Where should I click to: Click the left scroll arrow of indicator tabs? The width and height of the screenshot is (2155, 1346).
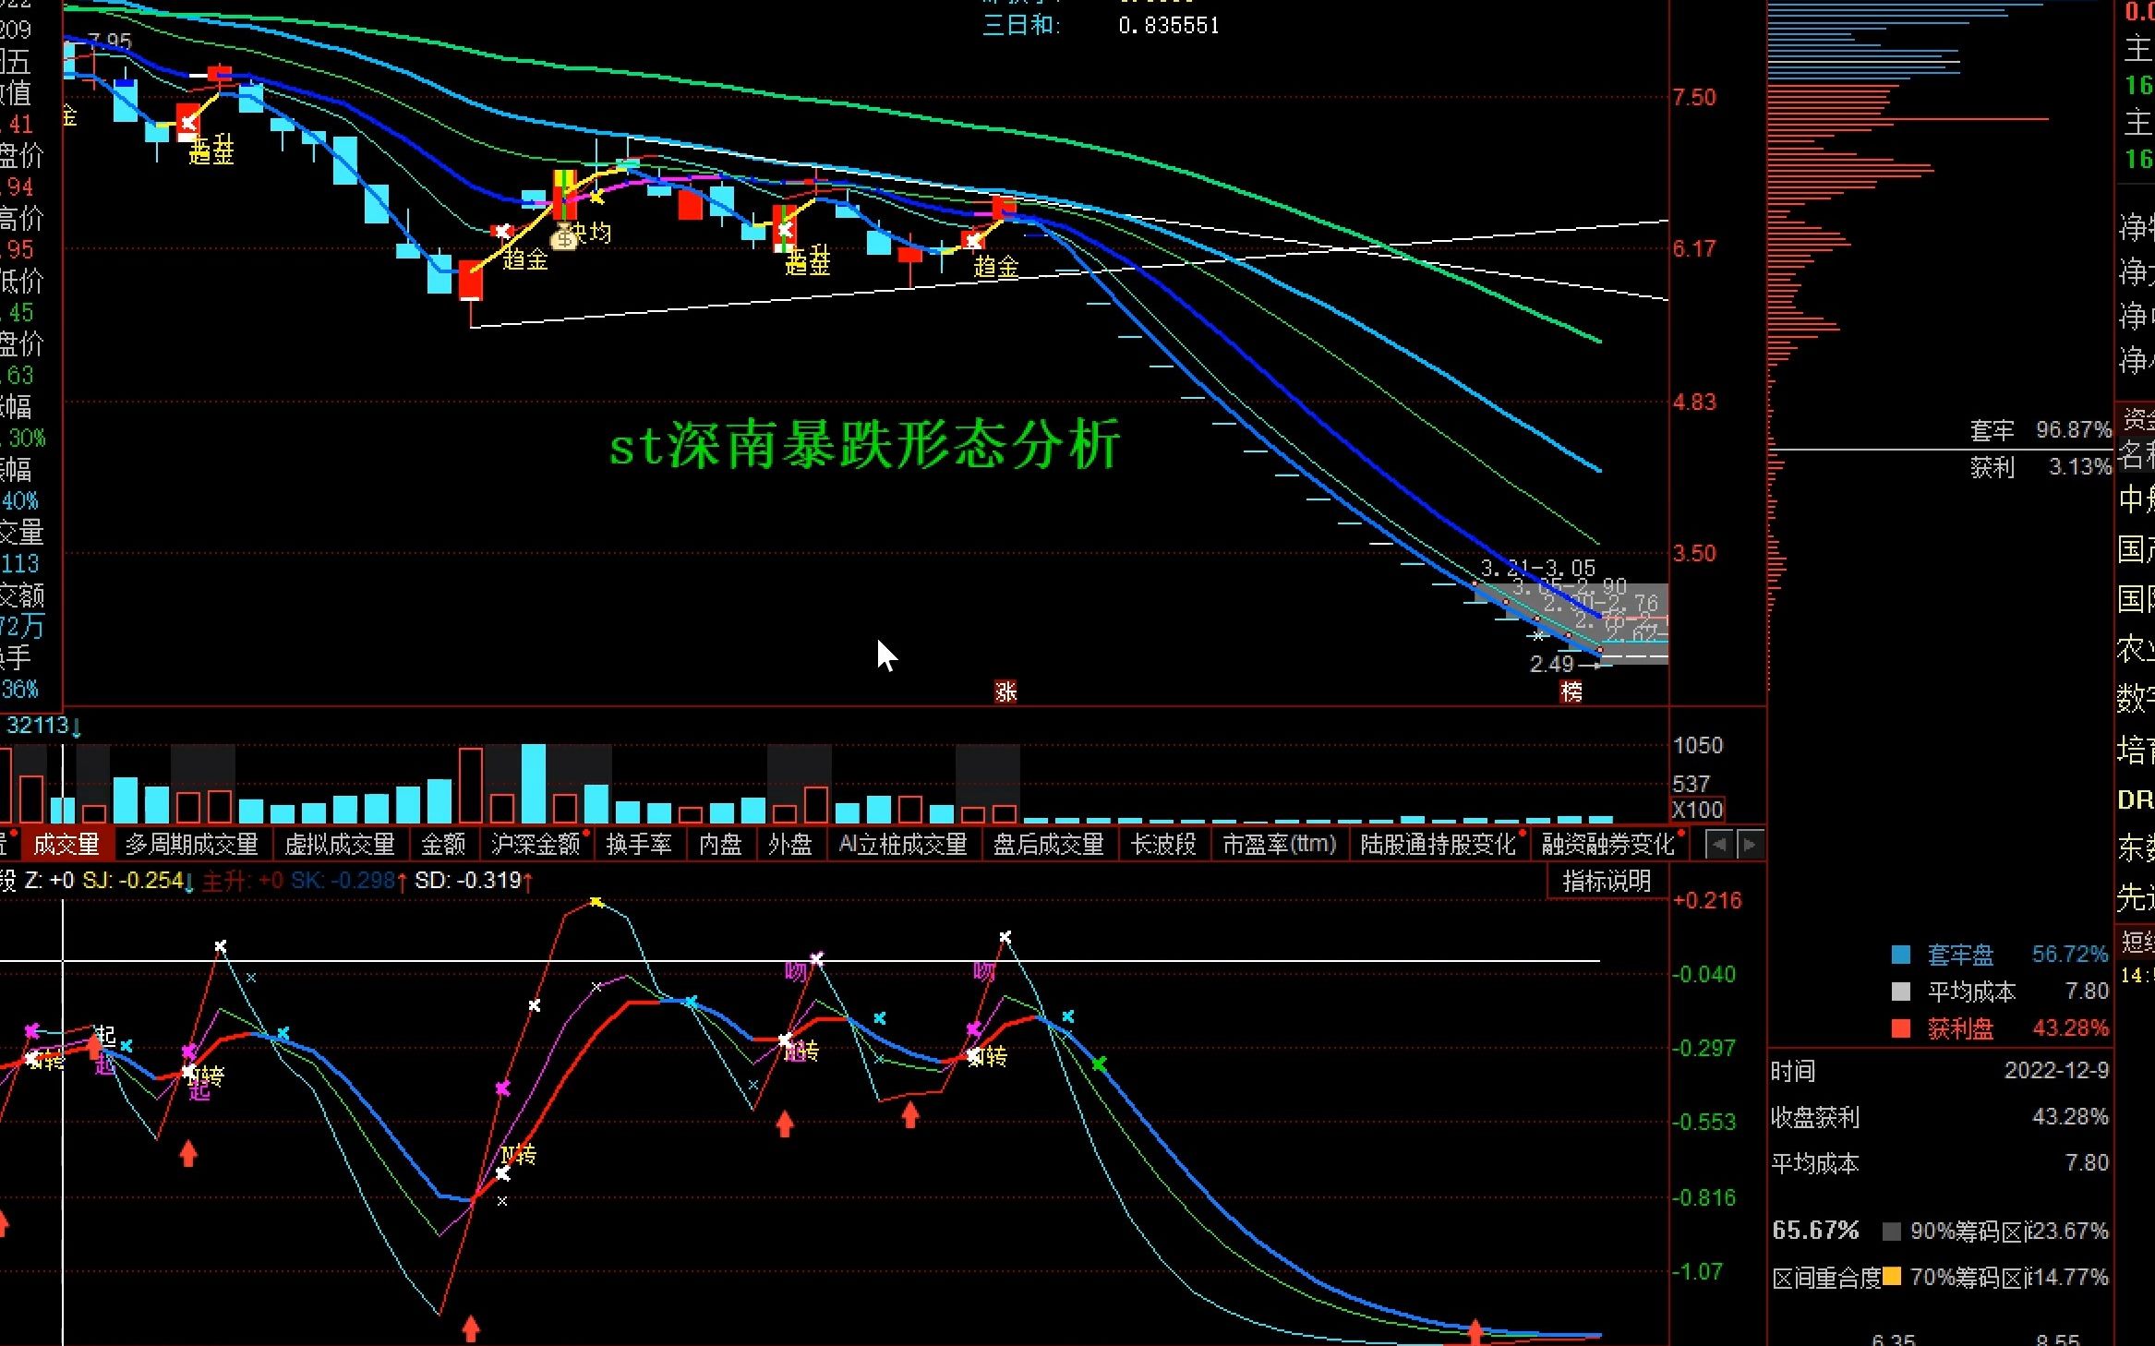(1718, 845)
